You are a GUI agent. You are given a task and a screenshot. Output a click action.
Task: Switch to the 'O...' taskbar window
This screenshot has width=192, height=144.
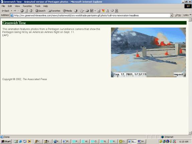pyautogui.click(x=123, y=141)
